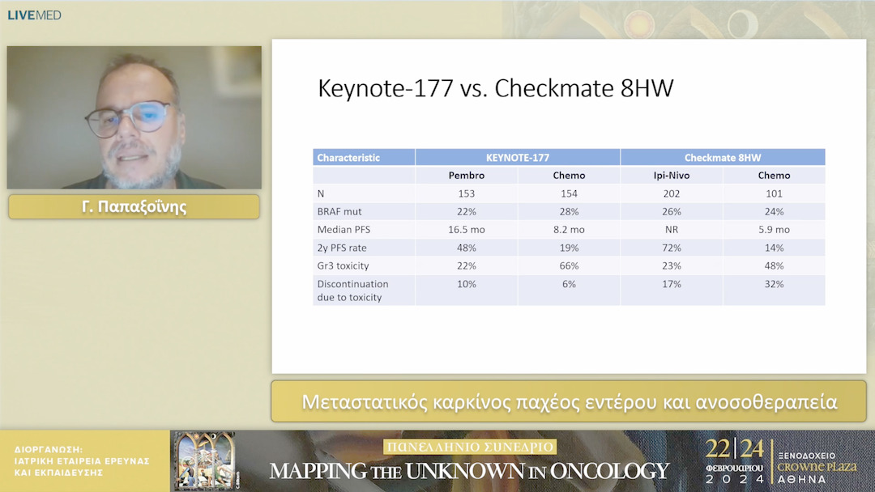Click the speaker name label Γ. Παπαξοΐνης
Screen dimensions: 875x492
pos(134,207)
